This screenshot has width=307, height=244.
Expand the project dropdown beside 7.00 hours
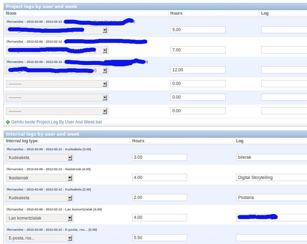tap(57, 50)
